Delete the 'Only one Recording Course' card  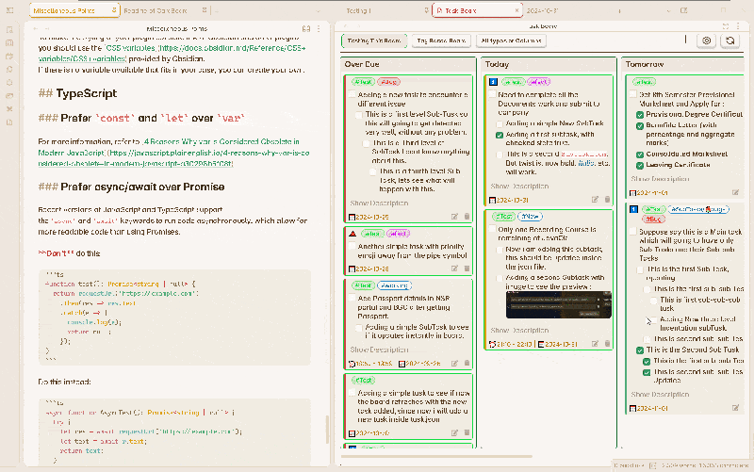point(607,344)
